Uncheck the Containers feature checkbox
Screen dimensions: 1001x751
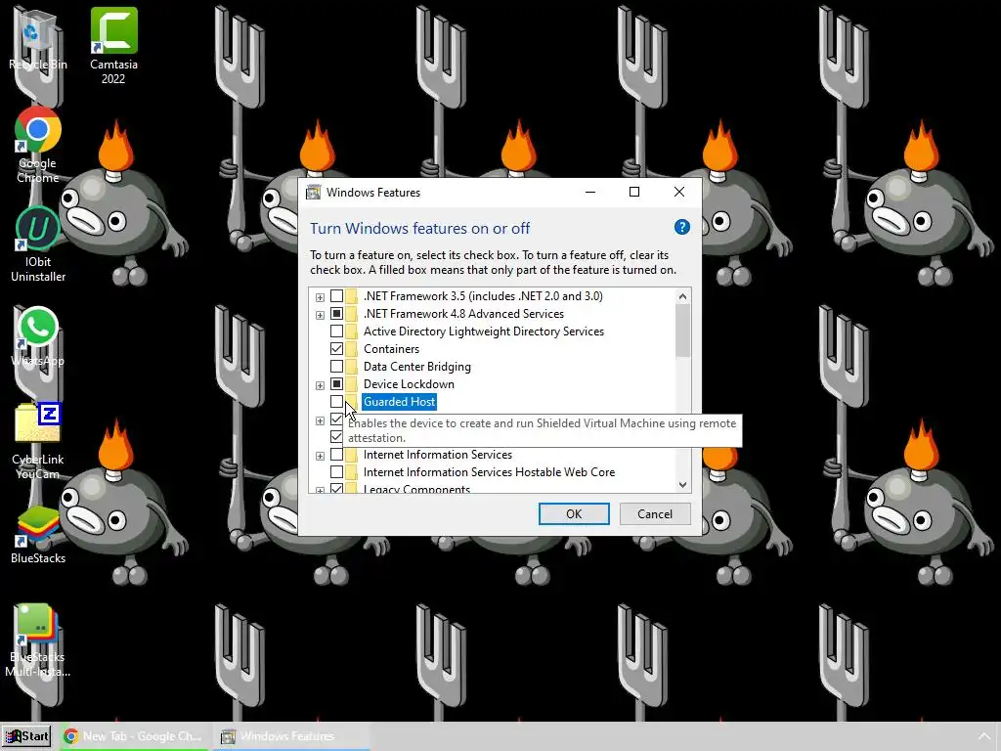point(336,349)
